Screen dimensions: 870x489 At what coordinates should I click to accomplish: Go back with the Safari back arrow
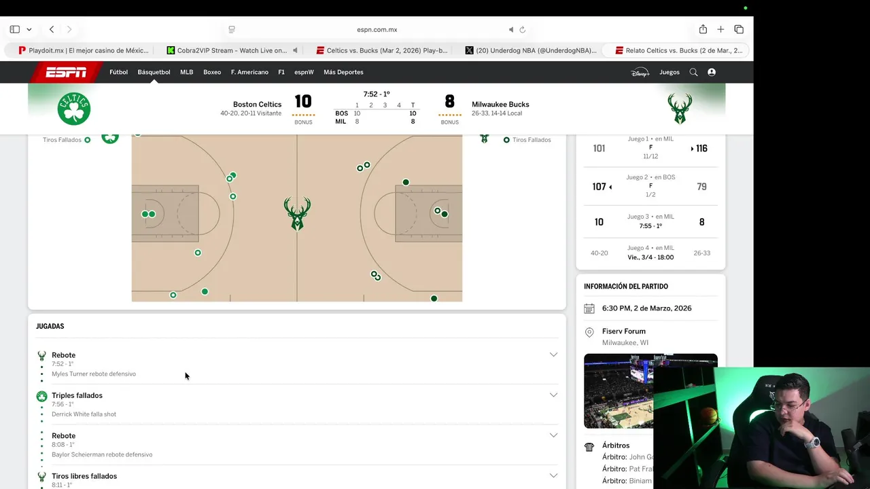[x=52, y=29]
